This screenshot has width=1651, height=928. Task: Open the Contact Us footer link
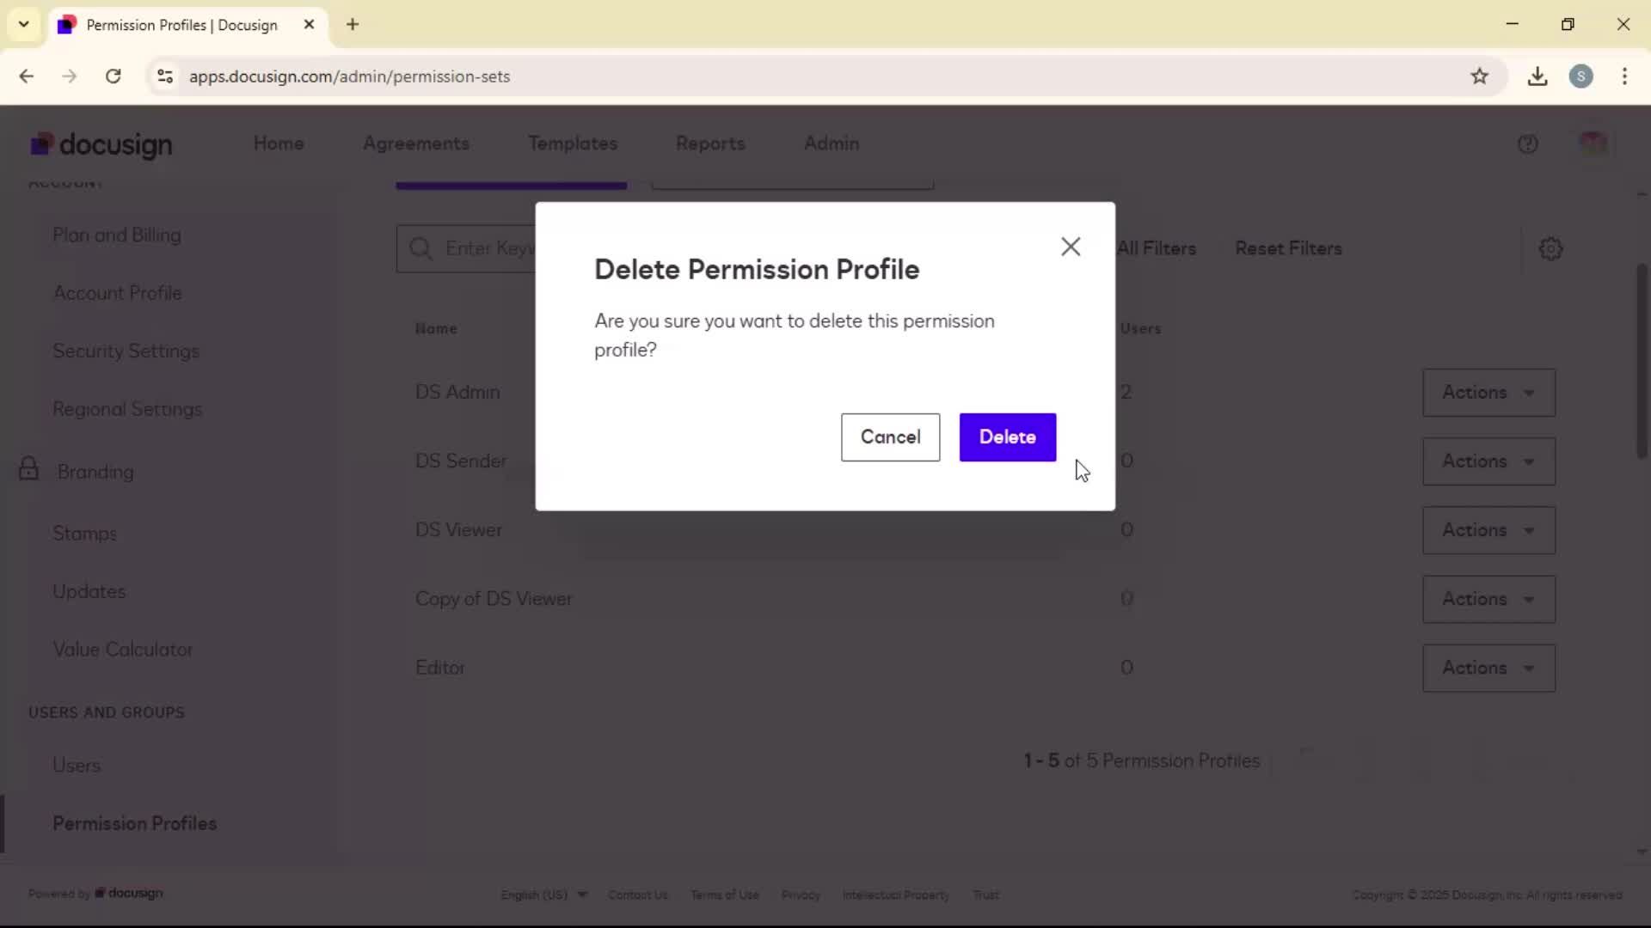click(x=638, y=894)
